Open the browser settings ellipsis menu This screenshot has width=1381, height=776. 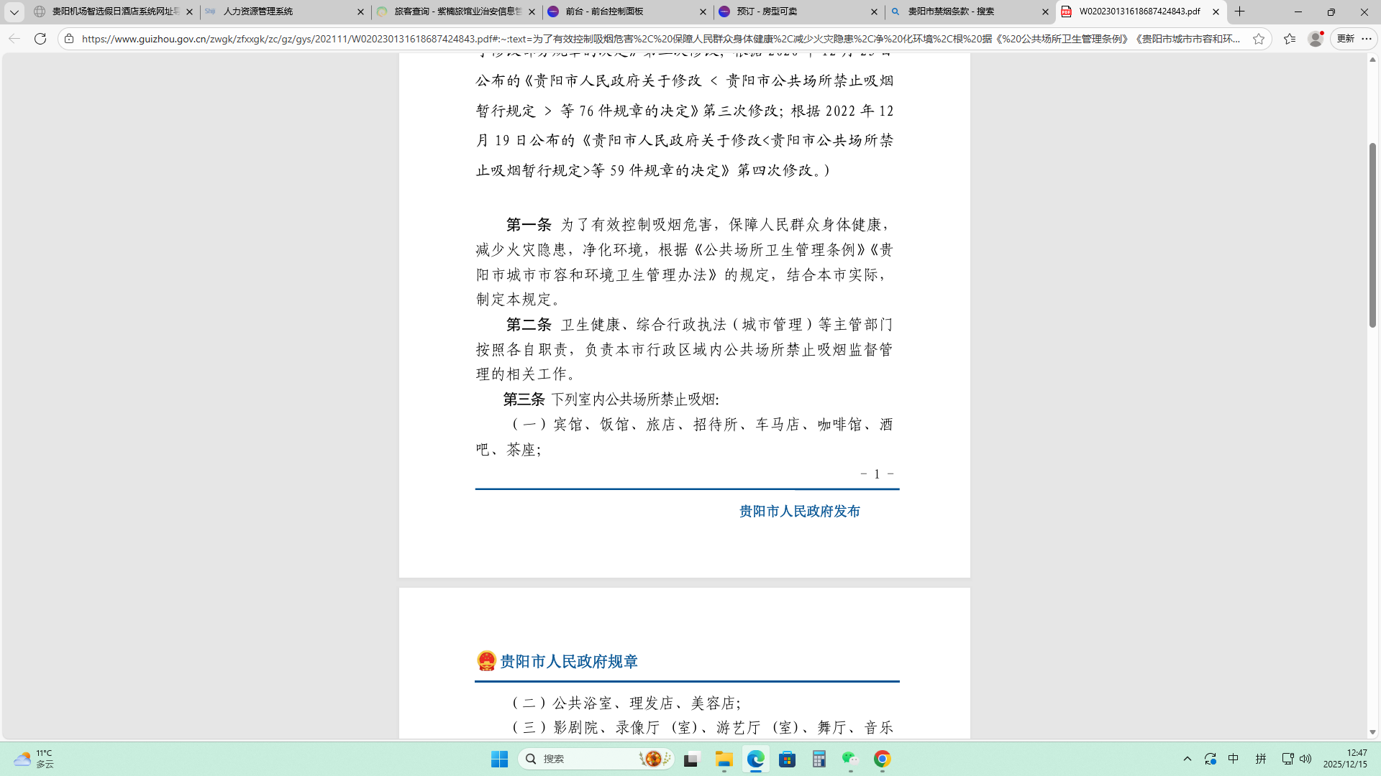[1367, 39]
